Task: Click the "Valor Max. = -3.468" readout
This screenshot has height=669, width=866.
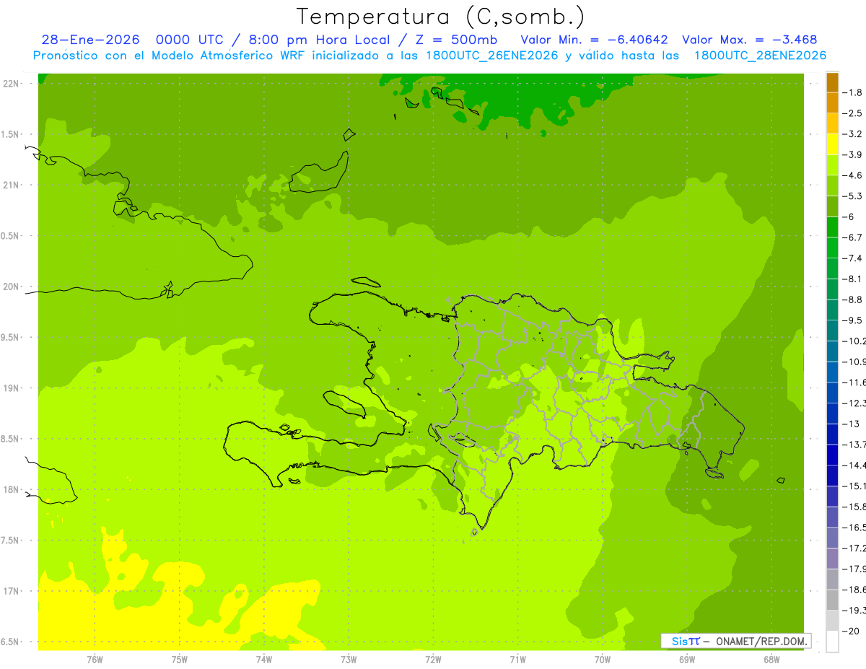Action: [750, 40]
